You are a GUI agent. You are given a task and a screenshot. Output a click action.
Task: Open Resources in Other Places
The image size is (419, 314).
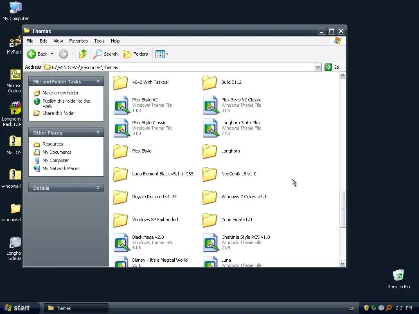pos(53,144)
